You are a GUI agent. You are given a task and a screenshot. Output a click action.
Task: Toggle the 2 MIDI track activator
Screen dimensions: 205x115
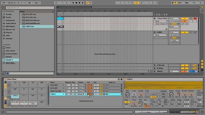click(184, 32)
